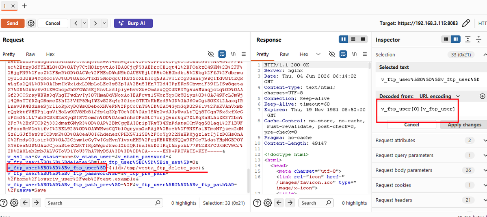Switch Response view to Pretty tab
The height and width of the screenshot is (217, 487).
point(262,54)
